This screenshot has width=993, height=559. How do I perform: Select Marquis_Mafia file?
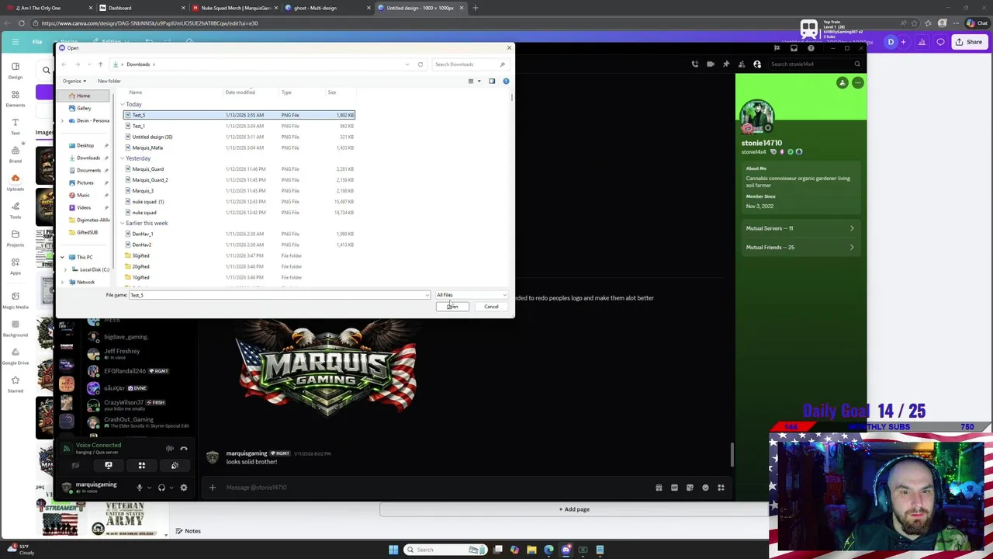(x=147, y=148)
